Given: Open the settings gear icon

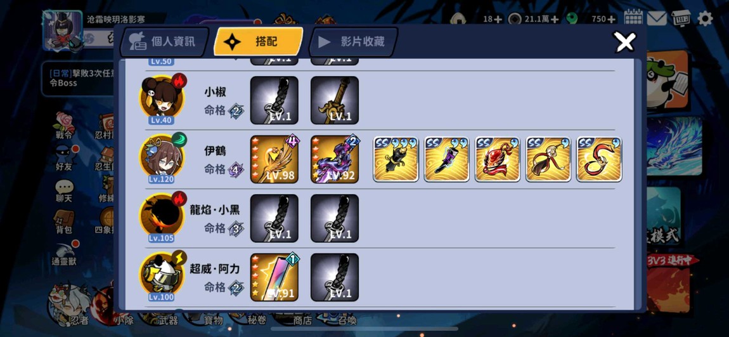Looking at the screenshot, I should (x=705, y=18).
